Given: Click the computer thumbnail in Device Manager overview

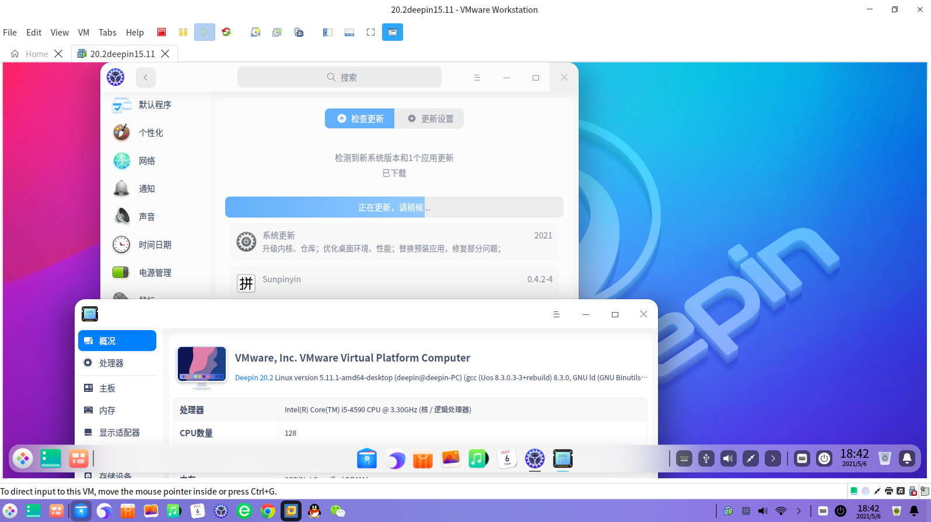Looking at the screenshot, I should click(202, 367).
